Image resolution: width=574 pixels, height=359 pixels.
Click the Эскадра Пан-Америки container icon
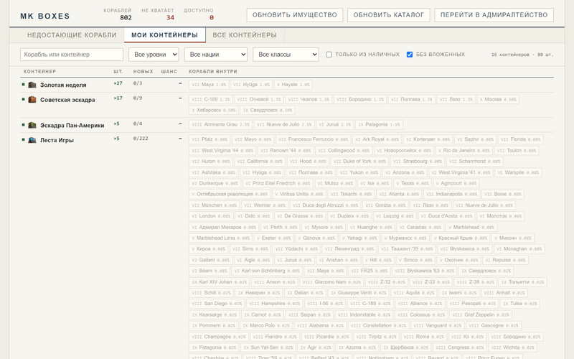(32, 125)
